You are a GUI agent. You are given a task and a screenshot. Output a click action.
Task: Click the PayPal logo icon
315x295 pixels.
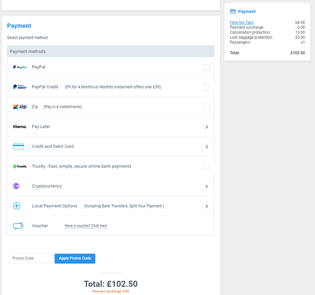coord(20,67)
